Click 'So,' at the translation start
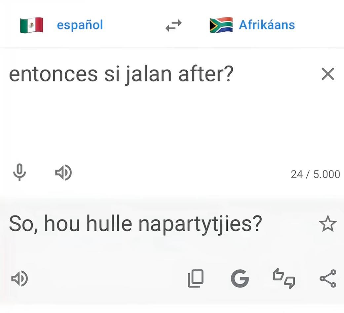Screen dimensions: 344x313 [x=23, y=224]
